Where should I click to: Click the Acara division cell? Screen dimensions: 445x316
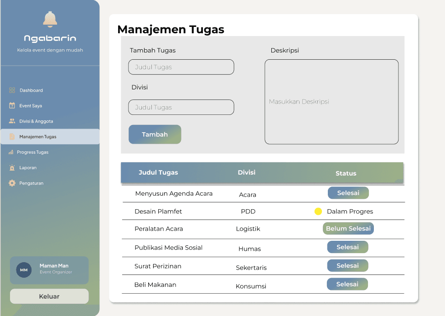coord(248,195)
